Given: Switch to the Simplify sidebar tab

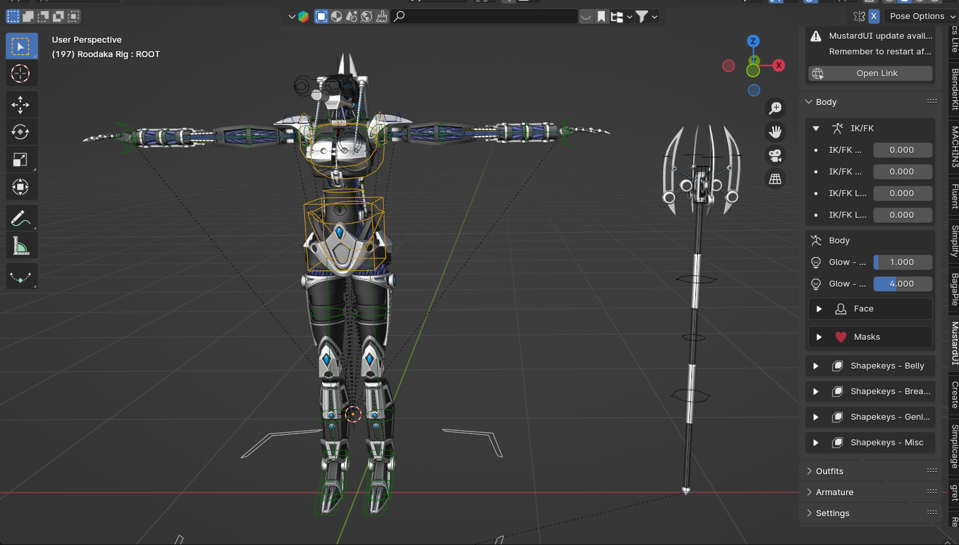Looking at the screenshot, I should [x=954, y=241].
